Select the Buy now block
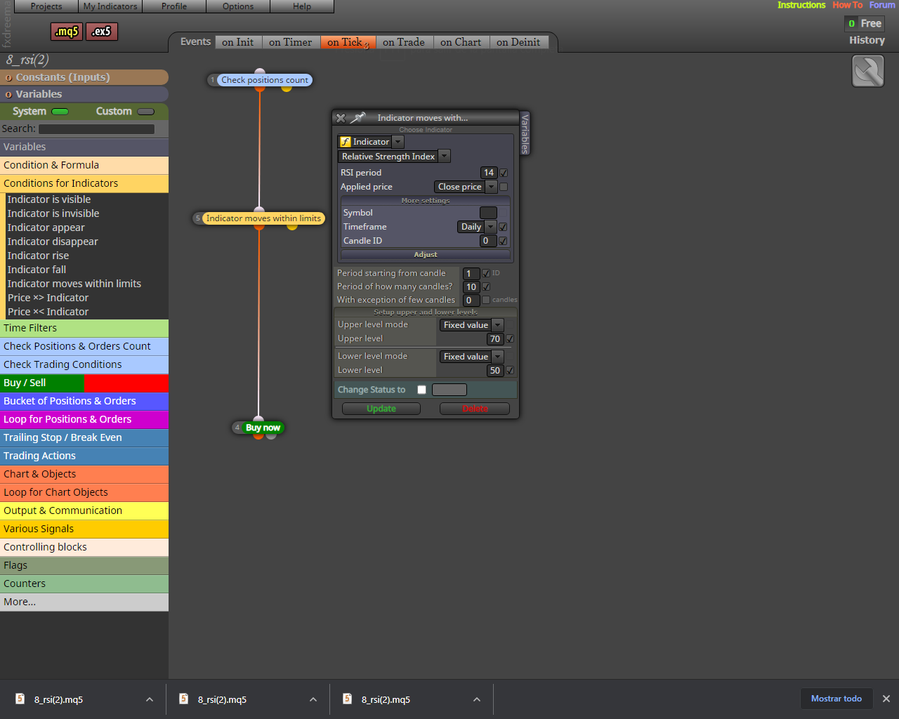 [263, 427]
